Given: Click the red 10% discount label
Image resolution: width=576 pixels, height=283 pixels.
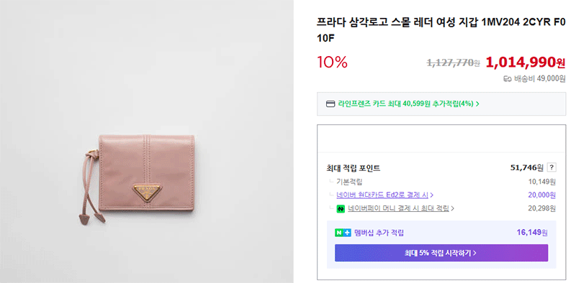Looking at the screenshot, I should pos(332,62).
